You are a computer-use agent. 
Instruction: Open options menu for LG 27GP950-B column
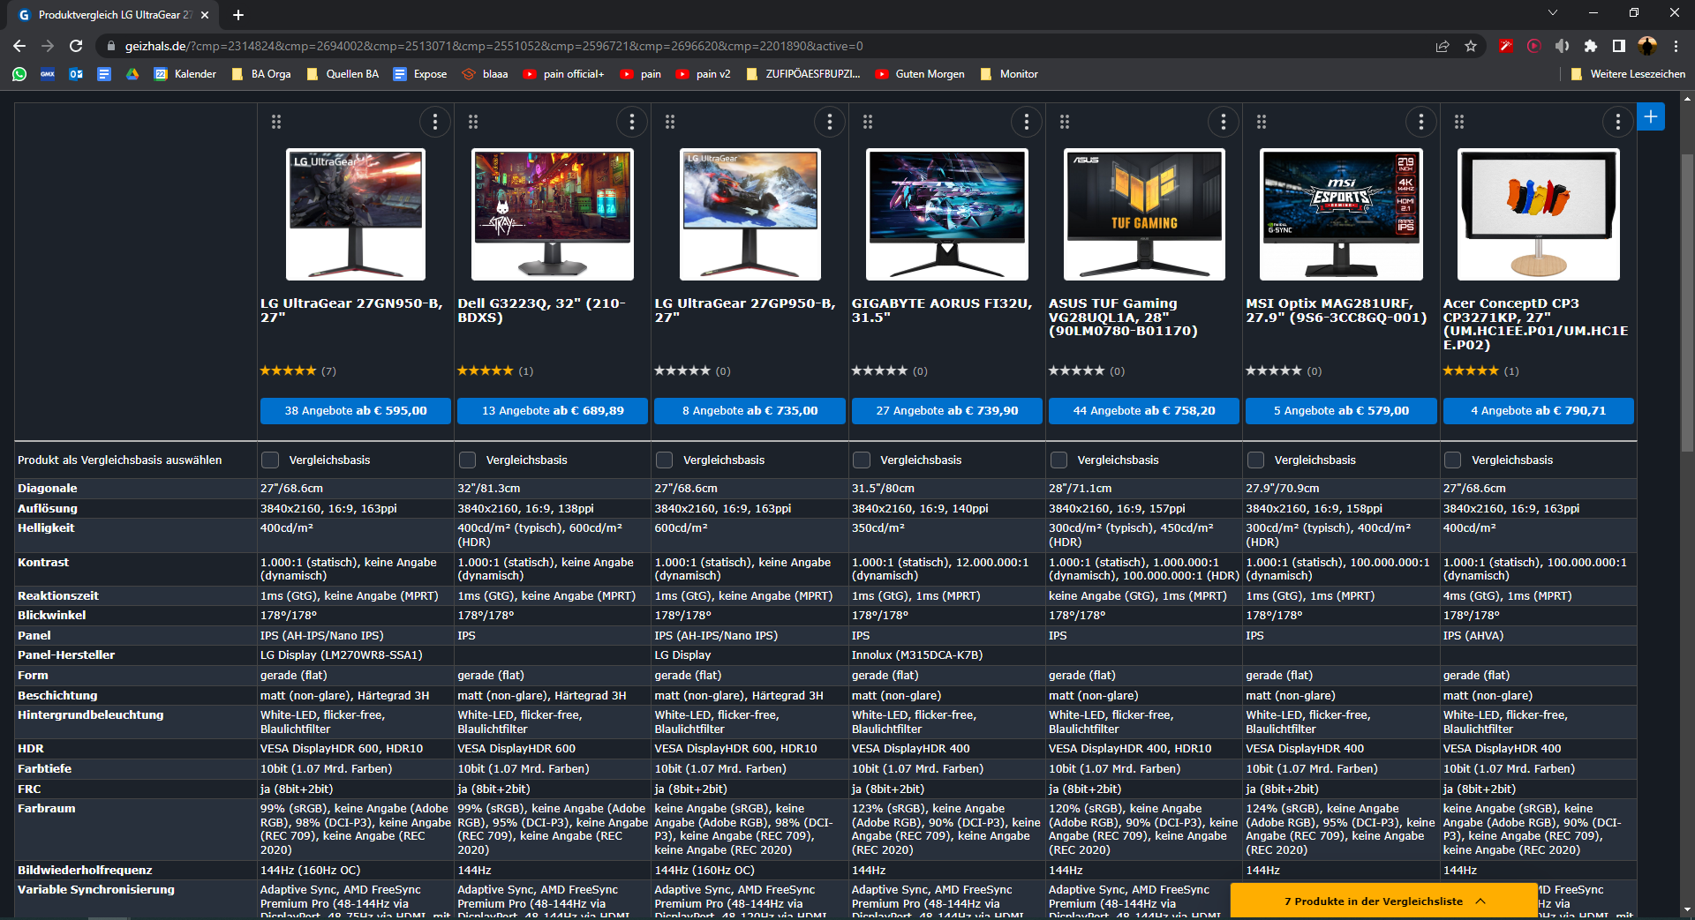point(830,122)
